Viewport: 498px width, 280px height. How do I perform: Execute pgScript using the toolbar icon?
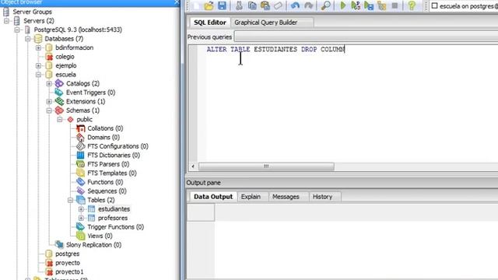[356, 5]
